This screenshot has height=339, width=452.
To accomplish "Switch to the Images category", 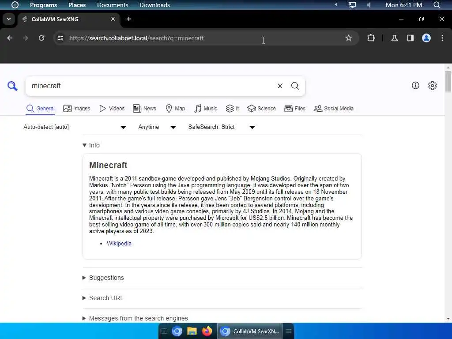I will pos(77,109).
